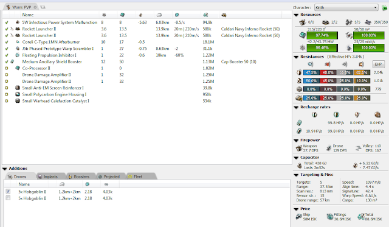Sort drones by the Name column header
The height and width of the screenshot is (227, 389).
(x=24, y=184)
